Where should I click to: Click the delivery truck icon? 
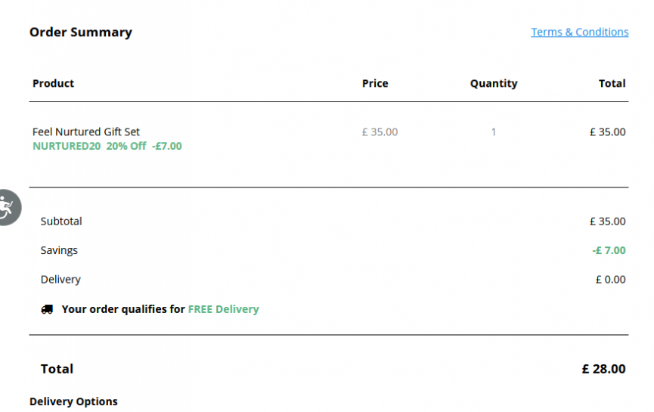coord(47,309)
